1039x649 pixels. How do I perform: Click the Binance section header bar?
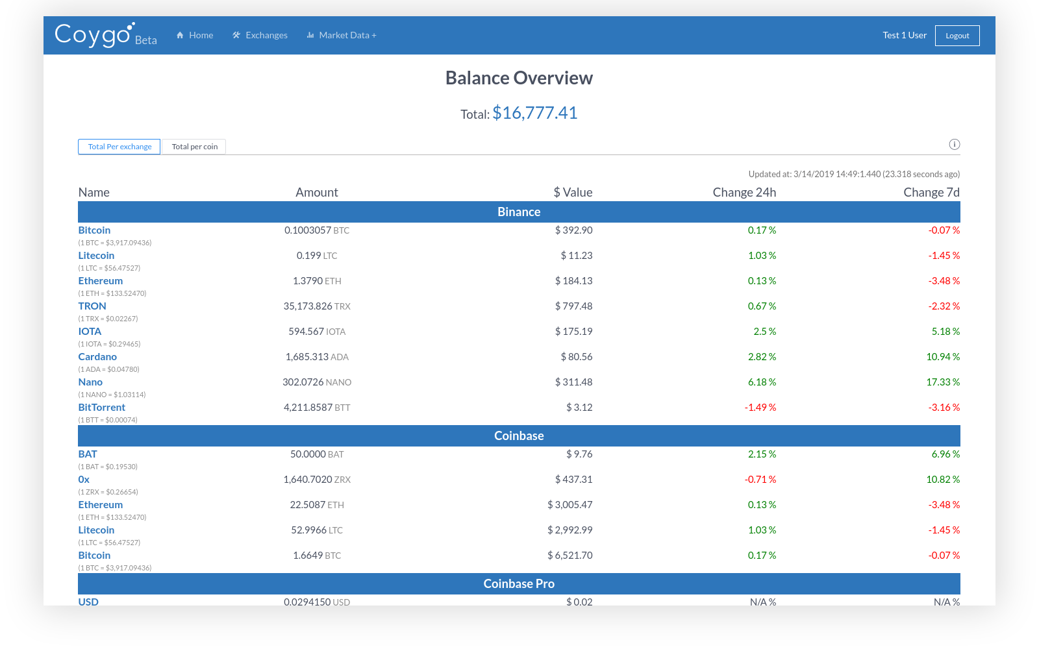519,212
